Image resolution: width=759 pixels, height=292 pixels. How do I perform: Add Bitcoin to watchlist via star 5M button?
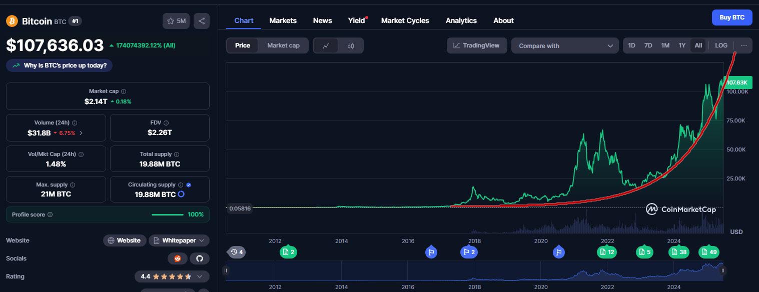click(176, 21)
